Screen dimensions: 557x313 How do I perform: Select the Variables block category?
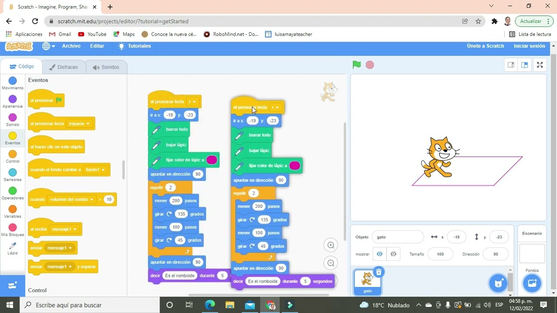pyautogui.click(x=13, y=212)
